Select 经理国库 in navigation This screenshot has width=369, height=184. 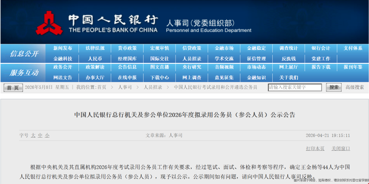point(127,59)
